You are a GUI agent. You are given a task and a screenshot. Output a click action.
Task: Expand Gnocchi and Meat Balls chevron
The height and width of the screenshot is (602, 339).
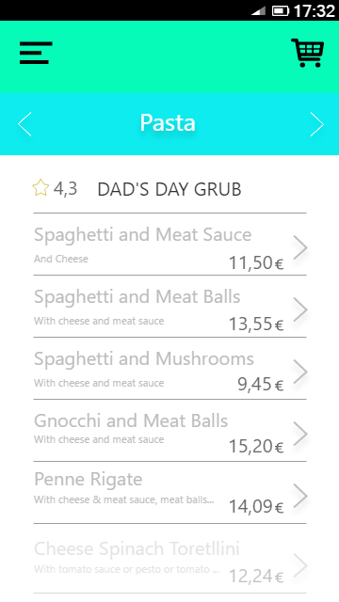(300, 434)
